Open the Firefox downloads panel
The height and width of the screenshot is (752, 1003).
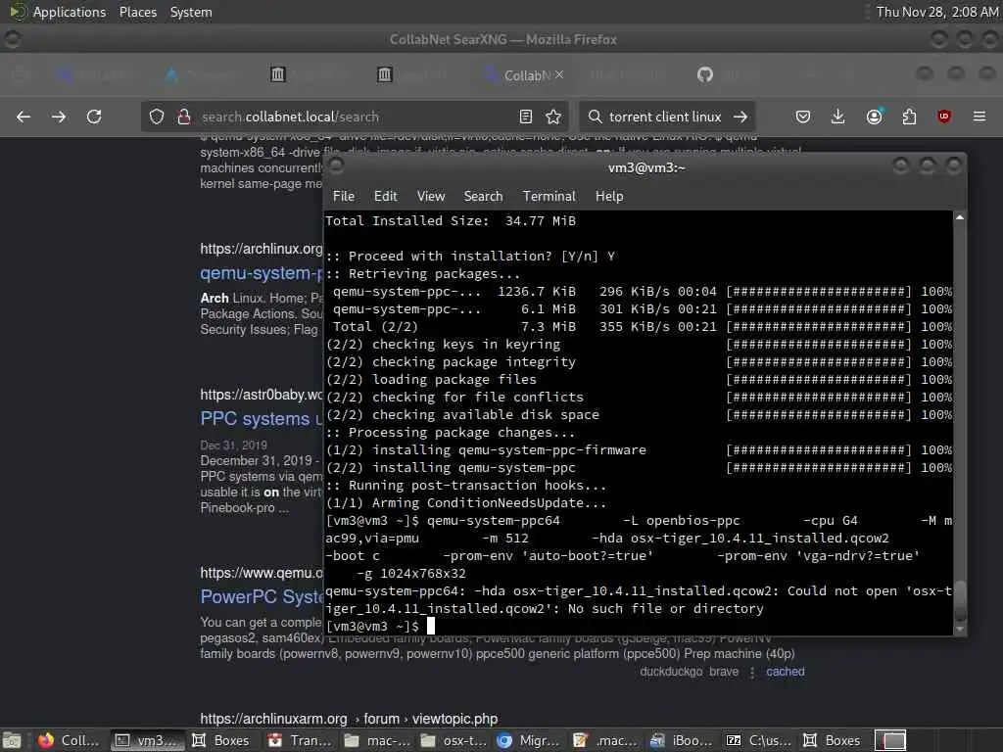[x=838, y=117]
